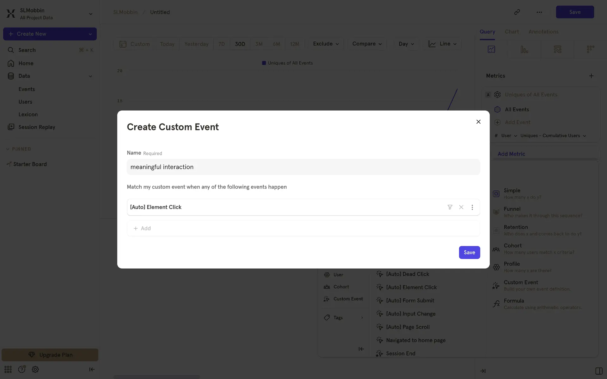607x379 pixels.
Task: Expand the Create New dropdown
Action: coord(90,34)
